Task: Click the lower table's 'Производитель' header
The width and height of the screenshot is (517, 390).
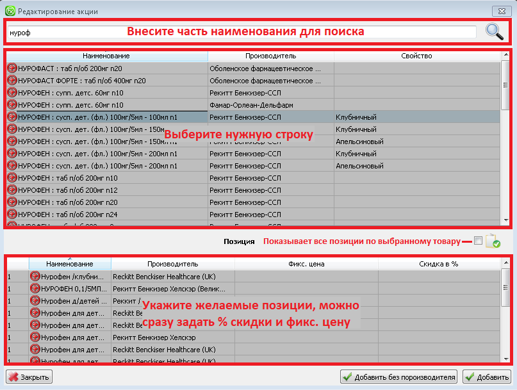Action: 173,264
